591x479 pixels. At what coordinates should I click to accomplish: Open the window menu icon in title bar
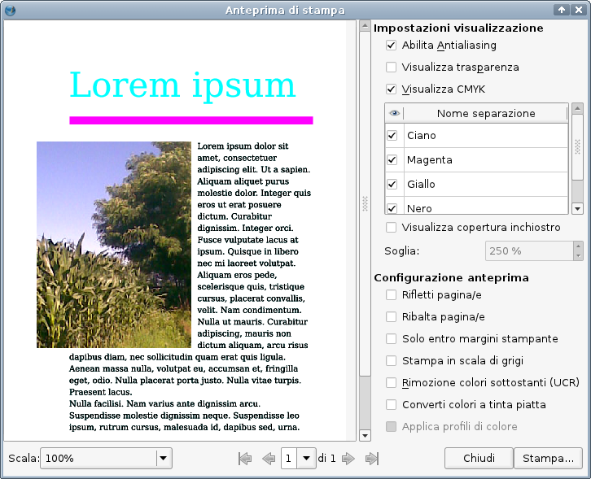(10, 10)
